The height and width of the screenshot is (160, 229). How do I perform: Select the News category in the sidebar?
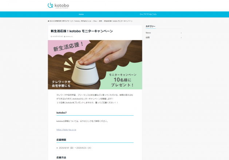pos(148,33)
